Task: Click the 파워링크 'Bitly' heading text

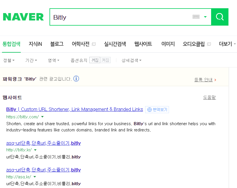Action: (x=20, y=79)
